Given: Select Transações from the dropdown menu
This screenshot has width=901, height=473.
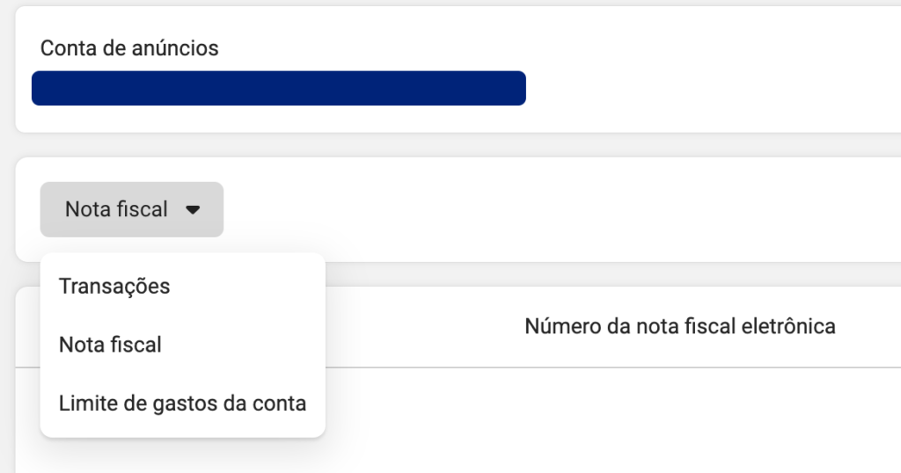Looking at the screenshot, I should point(114,286).
